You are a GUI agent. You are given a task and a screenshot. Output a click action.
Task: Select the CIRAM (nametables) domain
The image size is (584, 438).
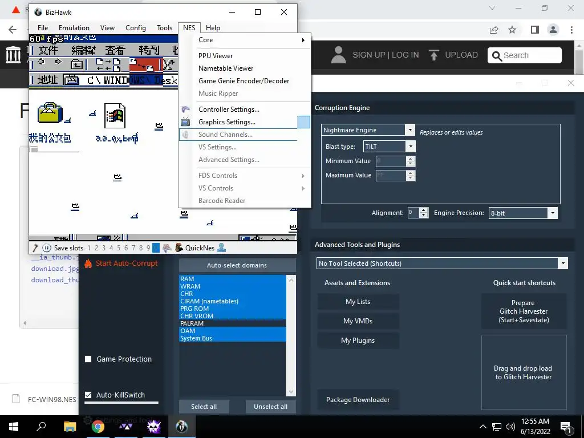(233, 301)
